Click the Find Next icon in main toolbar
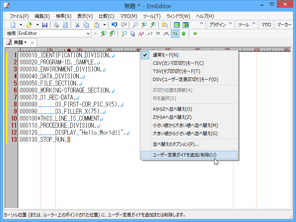The height and width of the screenshot is (222, 296). coord(153,25)
